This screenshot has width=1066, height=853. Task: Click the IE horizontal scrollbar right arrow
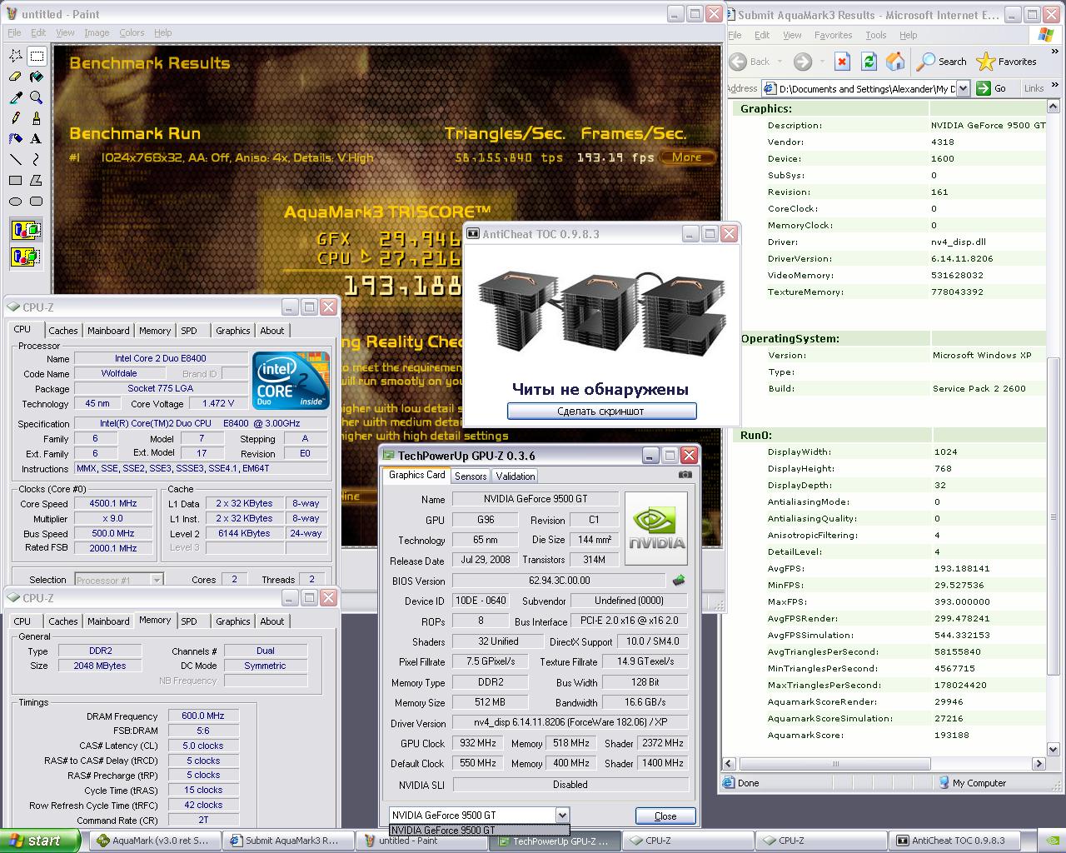[1039, 763]
